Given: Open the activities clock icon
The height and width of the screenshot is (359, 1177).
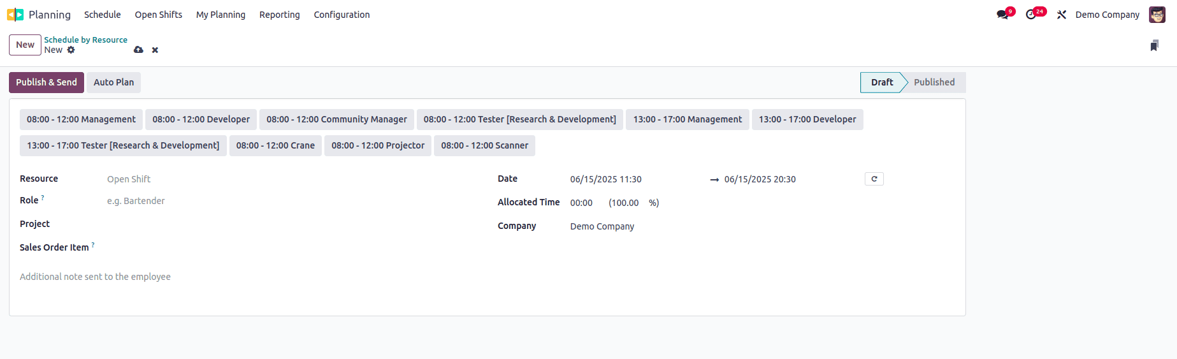Looking at the screenshot, I should [1030, 15].
